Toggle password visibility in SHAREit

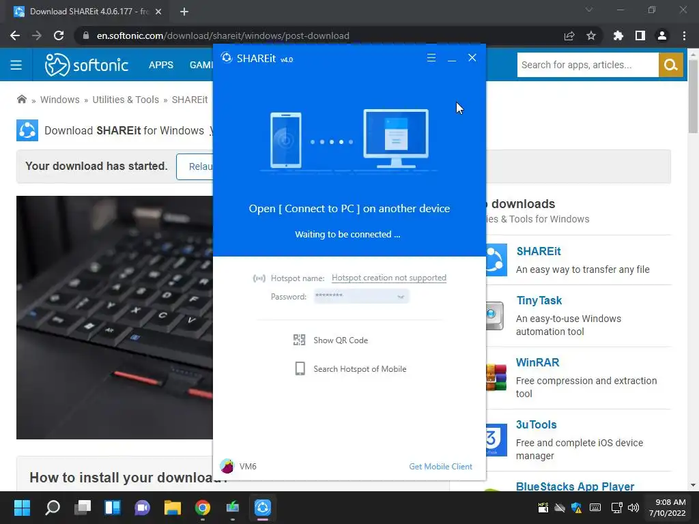tap(401, 297)
